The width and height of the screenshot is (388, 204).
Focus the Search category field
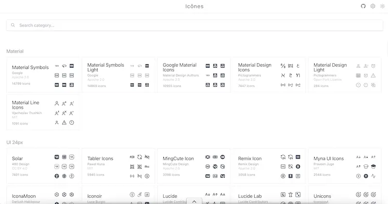[194, 25]
